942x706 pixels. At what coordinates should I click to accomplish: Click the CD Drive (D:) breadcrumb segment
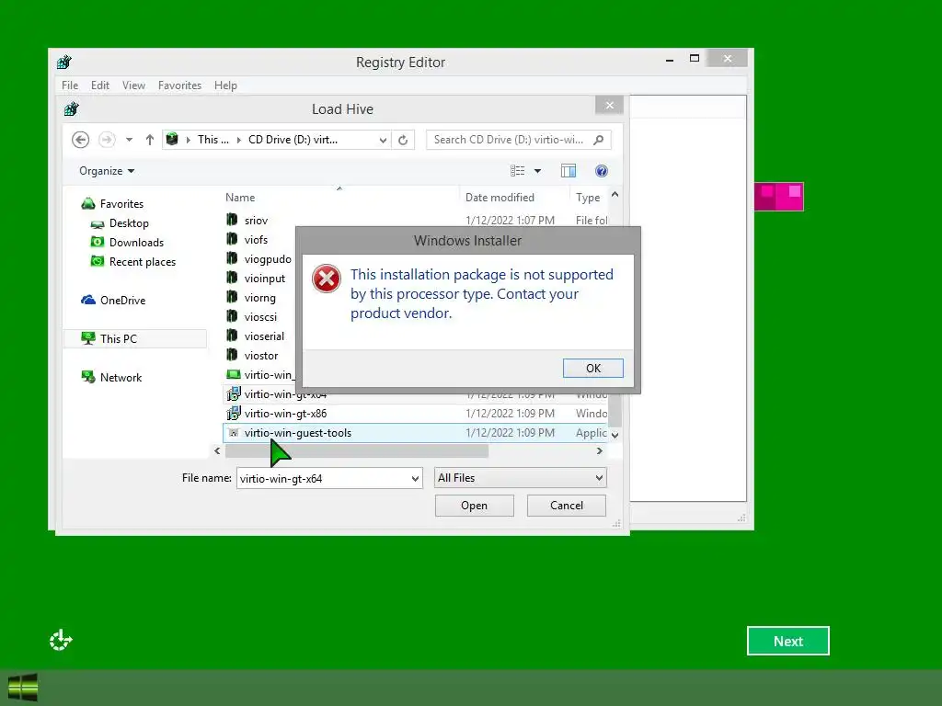pos(293,140)
